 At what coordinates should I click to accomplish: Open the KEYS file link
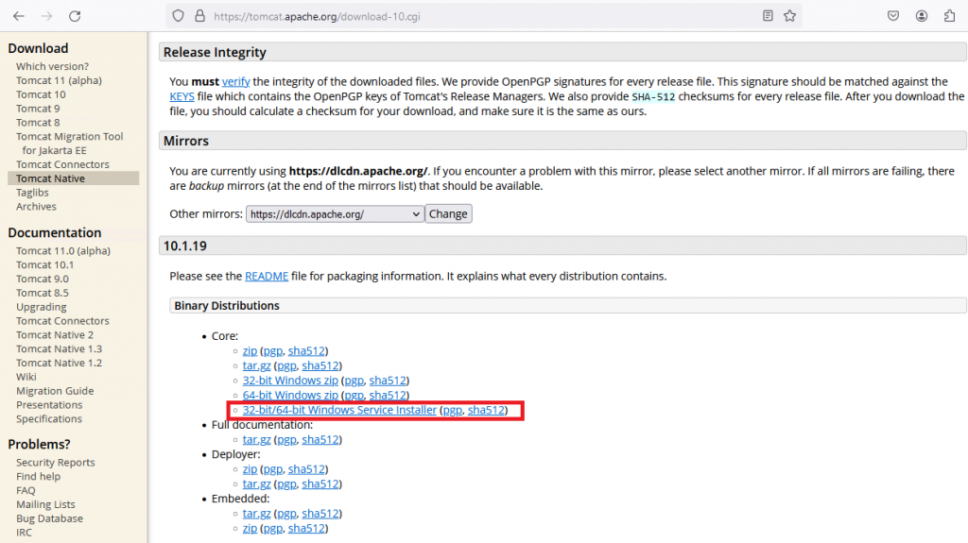[x=182, y=96]
